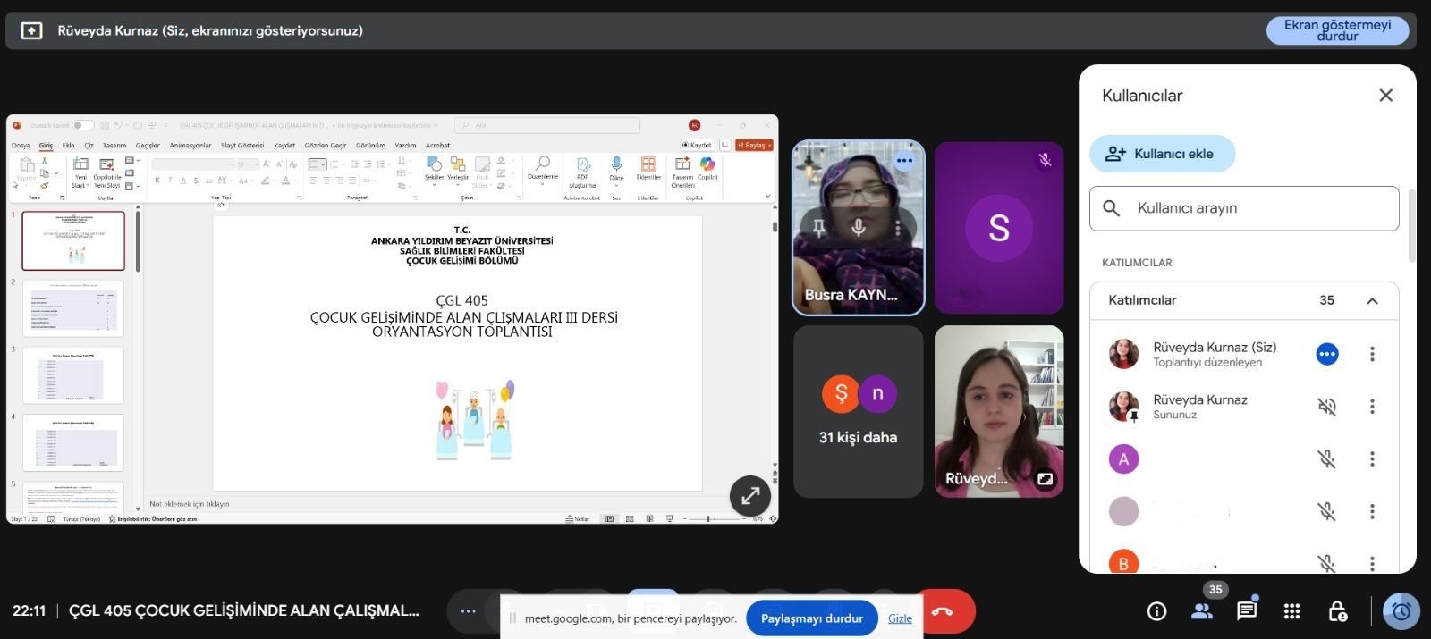Image resolution: width=1431 pixels, height=639 pixels.
Task: Open host controls lock icon
Action: [x=1337, y=611]
